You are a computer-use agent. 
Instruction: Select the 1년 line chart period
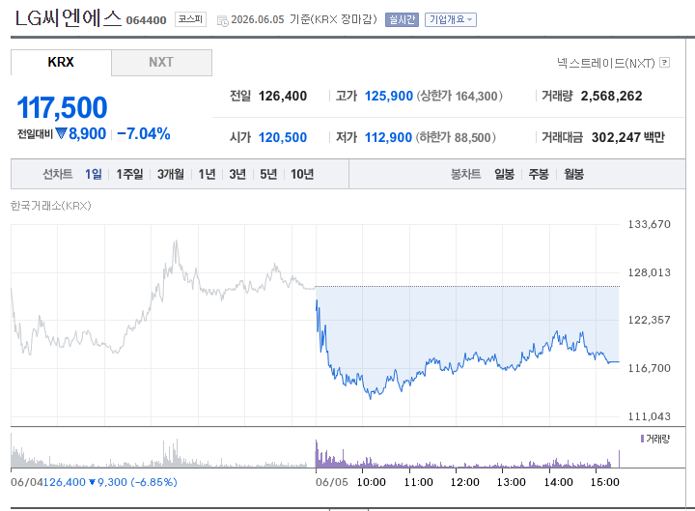[207, 174]
